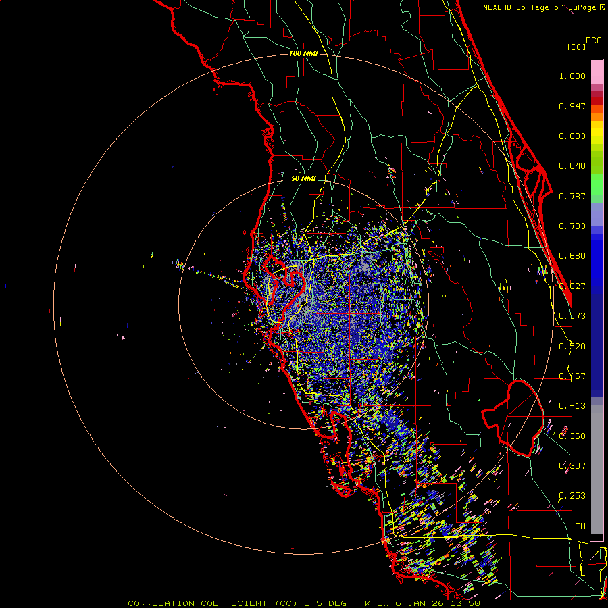The image size is (608, 608).
Task: Click the 100 NMI range ring label
Action: click(303, 53)
